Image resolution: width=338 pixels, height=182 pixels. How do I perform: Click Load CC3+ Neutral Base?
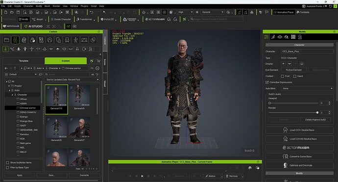pyautogui.click(x=299, y=130)
